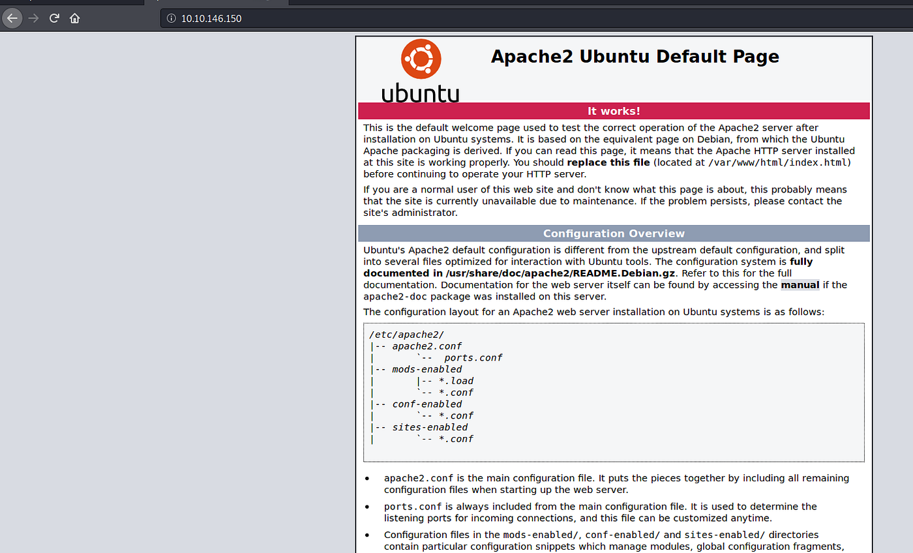The width and height of the screenshot is (913, 553).
Task: Click the forward navigation arrow
Action: pyautogui.click(x=34, y=18)
